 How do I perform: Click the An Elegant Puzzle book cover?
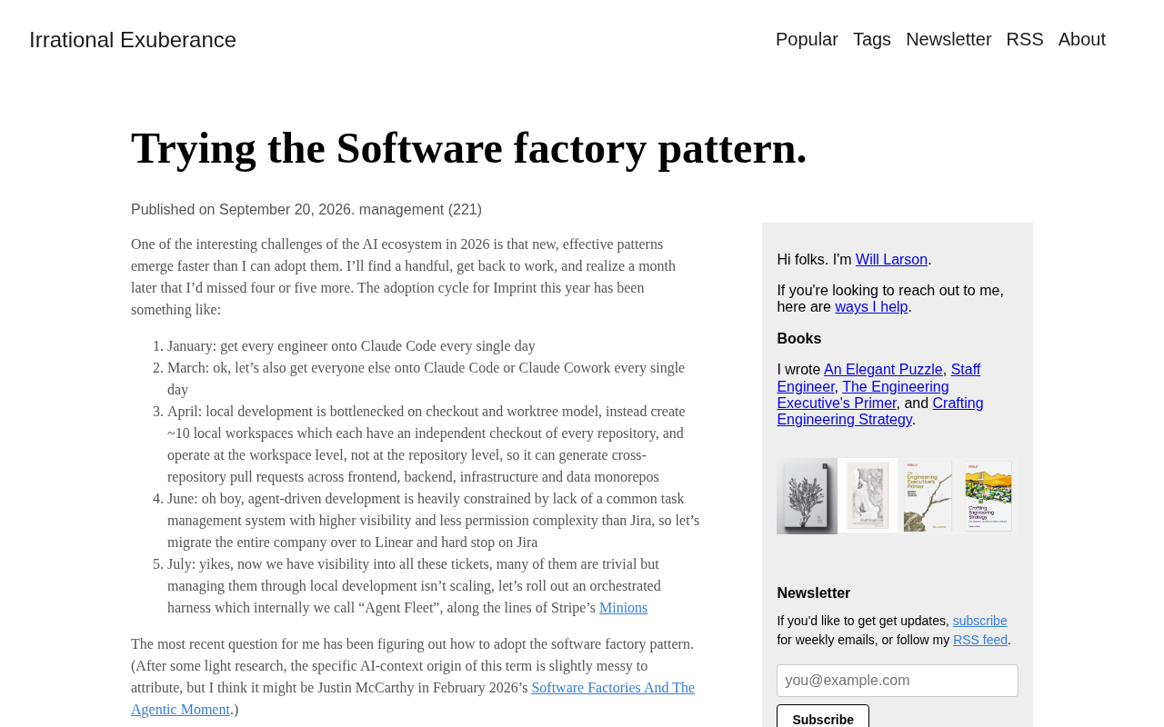[x=807, y=496]
